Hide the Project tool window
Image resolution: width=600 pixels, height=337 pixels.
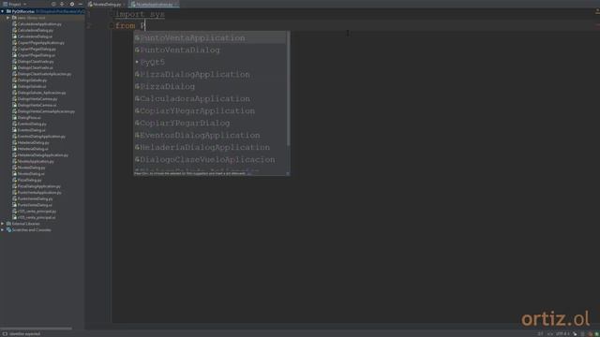click(x=81, y=4)
